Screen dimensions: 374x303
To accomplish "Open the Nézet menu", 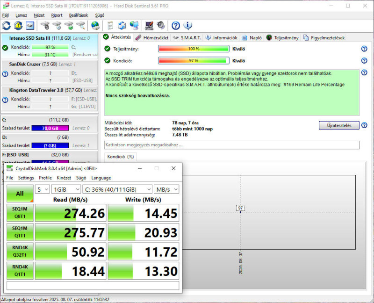I will tap(39, 15).
